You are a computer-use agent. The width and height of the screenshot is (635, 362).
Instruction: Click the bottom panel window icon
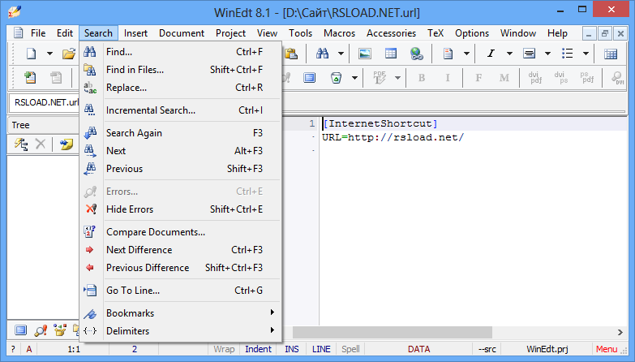[x=20, y=330]
